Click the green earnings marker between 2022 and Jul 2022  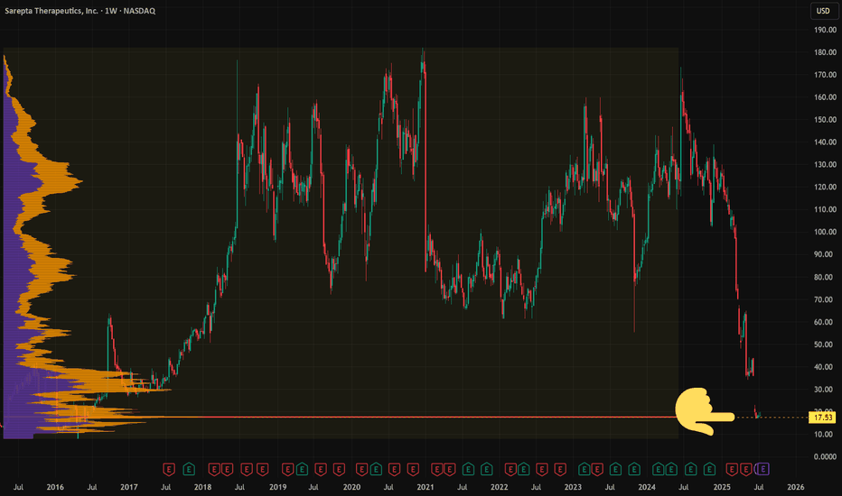523,470
